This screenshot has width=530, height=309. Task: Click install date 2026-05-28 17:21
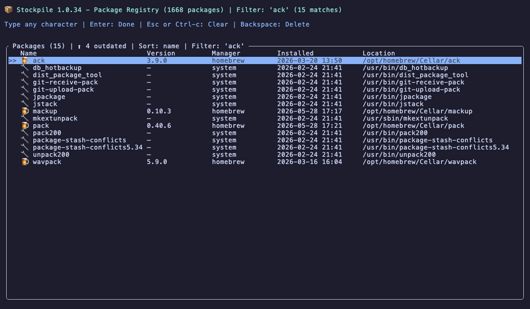pos(310,126)
